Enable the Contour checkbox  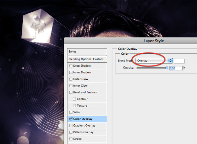click(x=75, y=99)
